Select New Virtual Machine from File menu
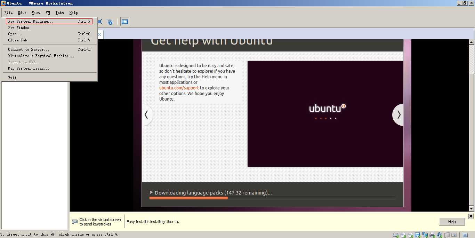The image size is (475, 238). pyautogui.click(x=49, y=21)
